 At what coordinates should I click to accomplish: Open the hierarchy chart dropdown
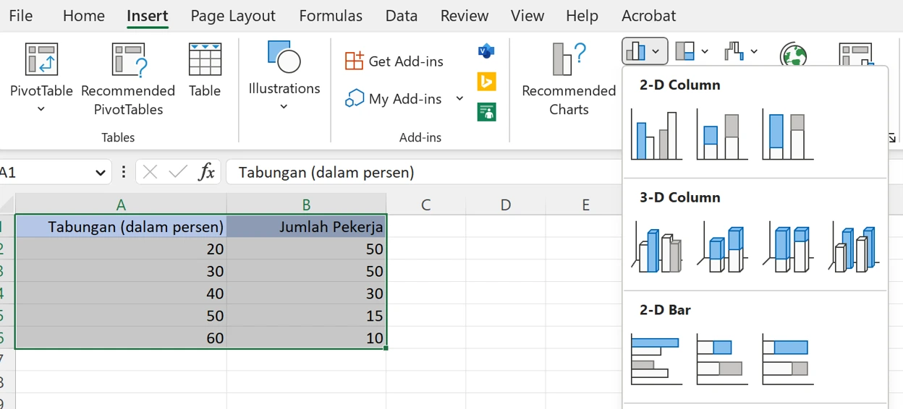tap(692, 51)
